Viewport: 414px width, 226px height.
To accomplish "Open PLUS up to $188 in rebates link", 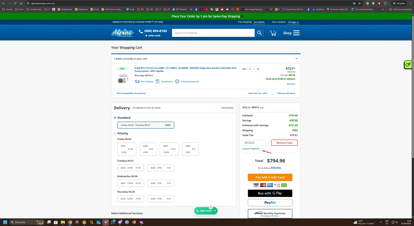I will click(x=280, y=79).
